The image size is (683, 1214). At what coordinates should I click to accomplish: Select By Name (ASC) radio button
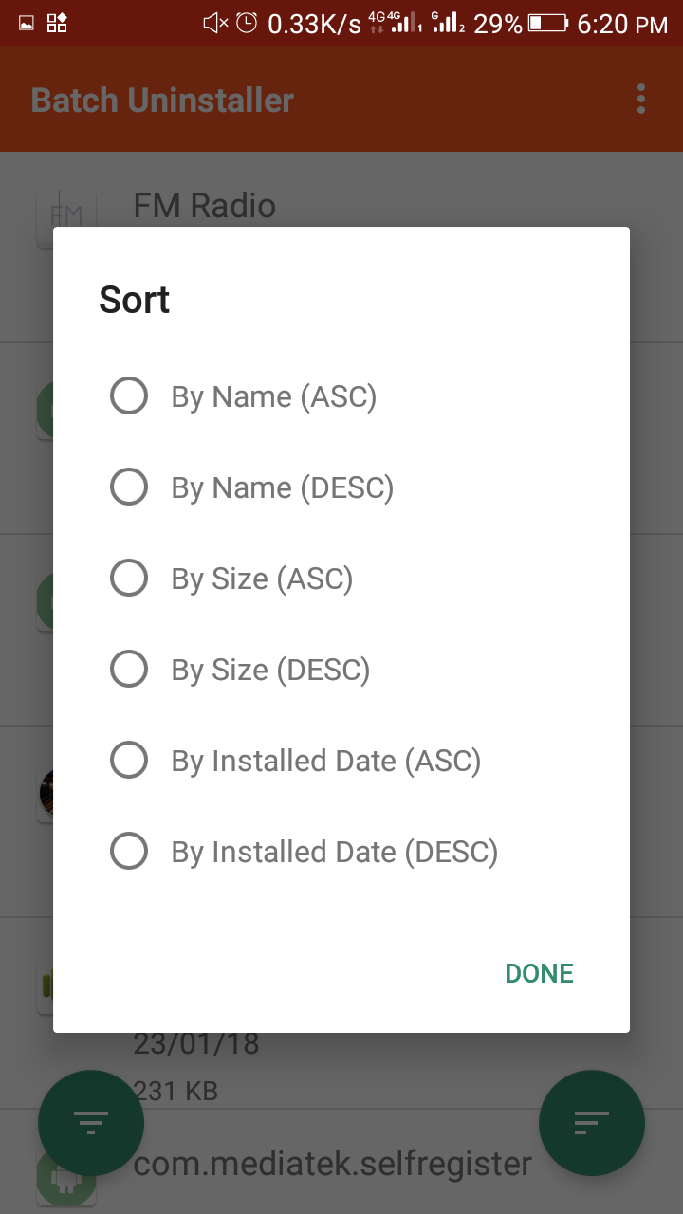pyautogui.click(x=129, y=396)
